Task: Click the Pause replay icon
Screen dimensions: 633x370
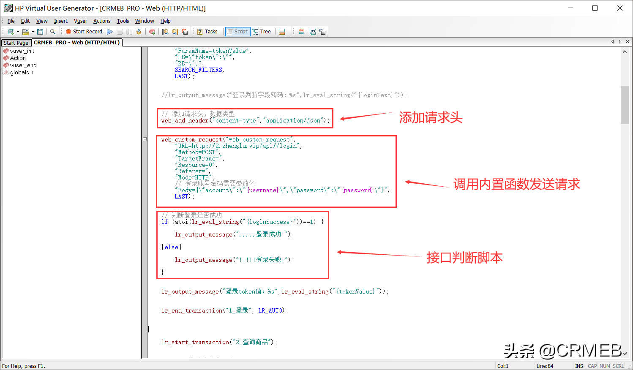Action: click(129, 32)
